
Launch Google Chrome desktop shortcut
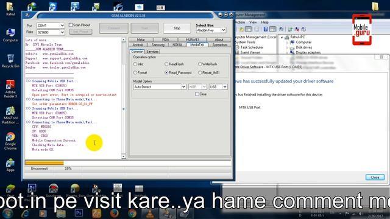pyautogui.click(x=10, y=141)
